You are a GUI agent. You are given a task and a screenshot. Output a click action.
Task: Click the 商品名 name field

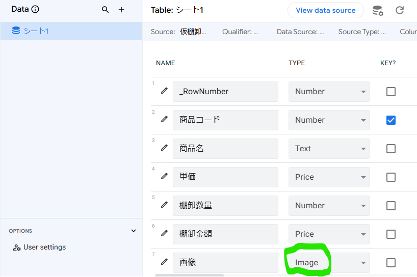225,149
